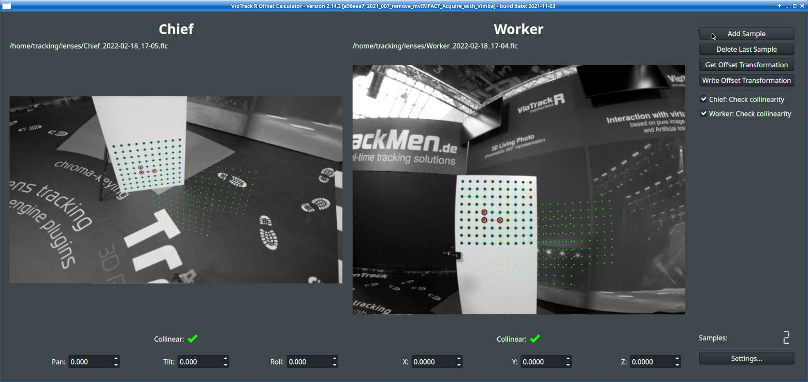Decrement the Z offset down arrow
Image resolution: width=808 pixels, height=382 pixels.
tap(677, 365)
